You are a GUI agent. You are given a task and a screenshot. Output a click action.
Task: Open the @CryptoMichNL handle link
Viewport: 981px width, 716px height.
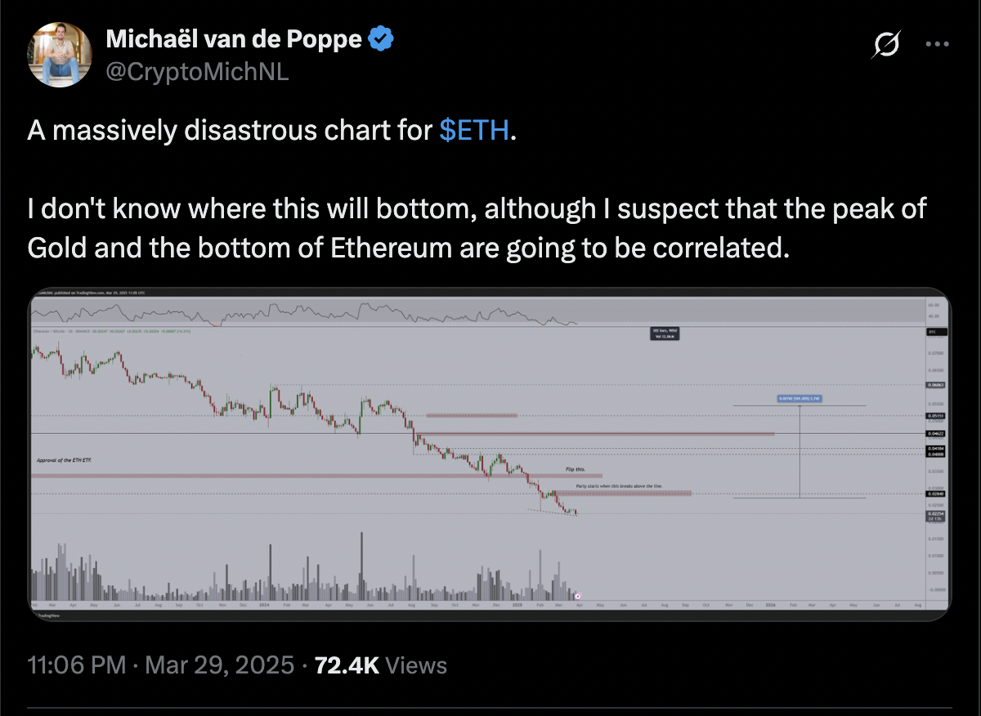tap(197, 72)
